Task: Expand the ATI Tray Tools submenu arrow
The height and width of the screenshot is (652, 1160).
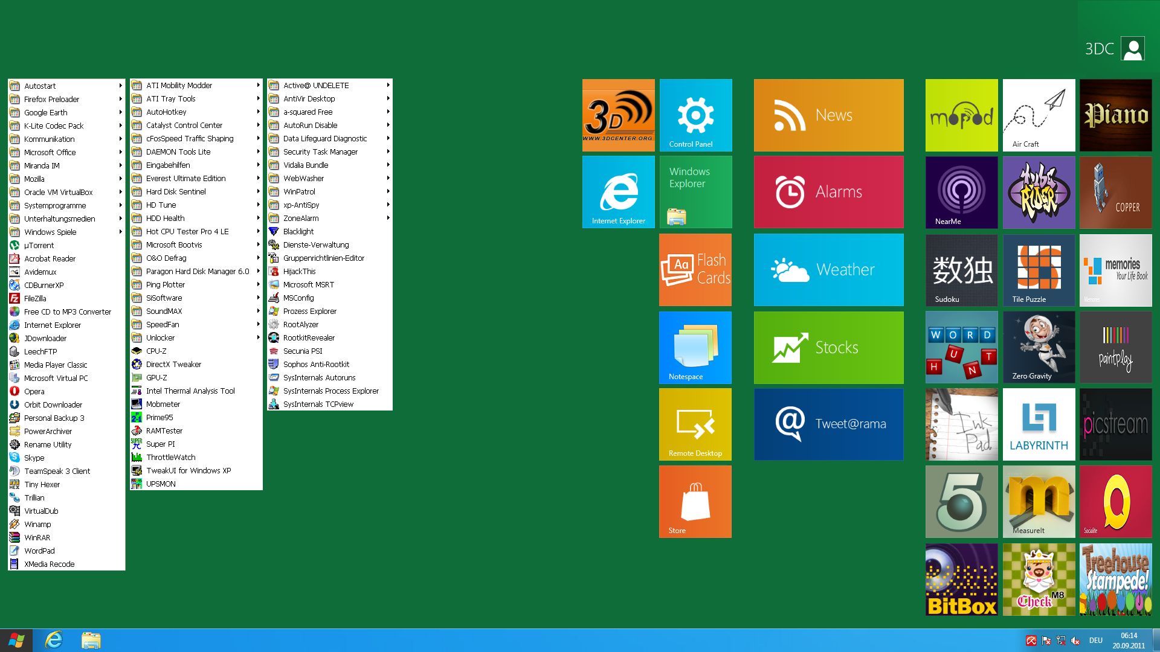Action: coord(258,98)
